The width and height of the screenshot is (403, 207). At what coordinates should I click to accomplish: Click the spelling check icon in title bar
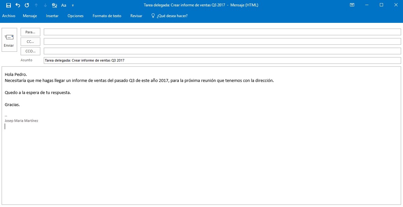pos(54,5)
